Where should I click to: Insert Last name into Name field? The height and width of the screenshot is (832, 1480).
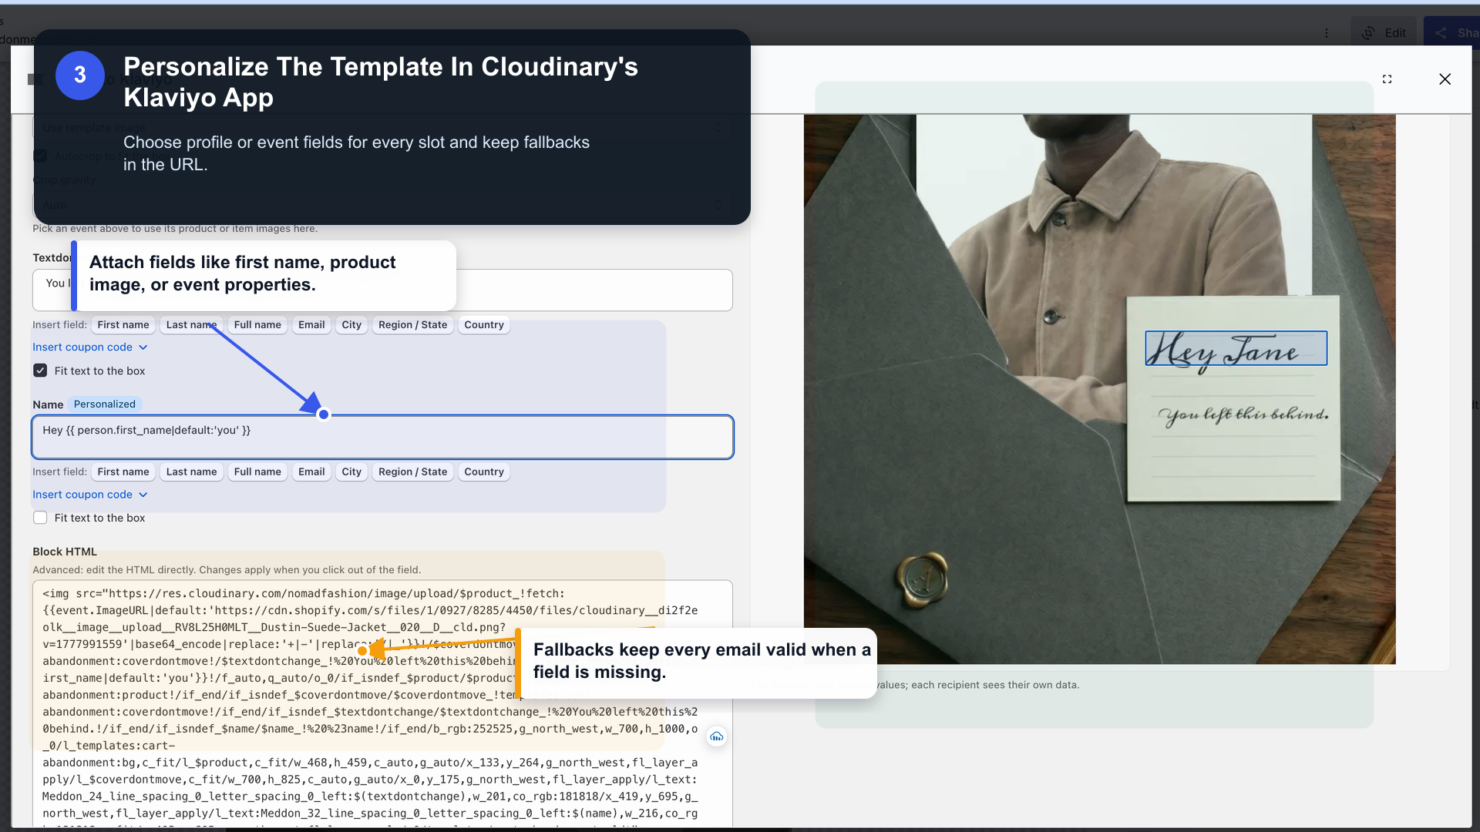191,472
